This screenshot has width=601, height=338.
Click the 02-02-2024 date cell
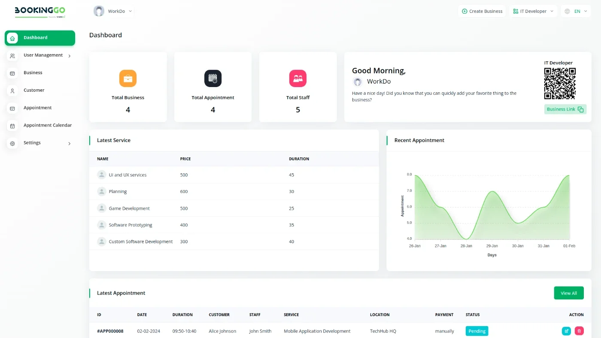(x=149, y=331)
